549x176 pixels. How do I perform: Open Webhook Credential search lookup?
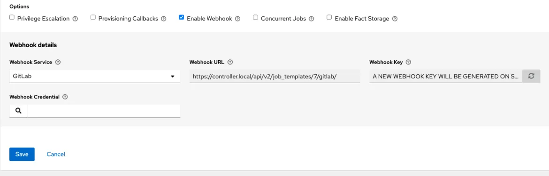[x=18, y=111]
